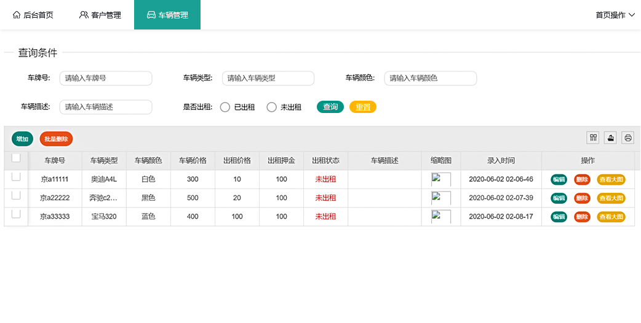The width and height of the screenshot is (641, 323).
Task: Open thumbnail image for 京a33333
Action: [440, 216]
